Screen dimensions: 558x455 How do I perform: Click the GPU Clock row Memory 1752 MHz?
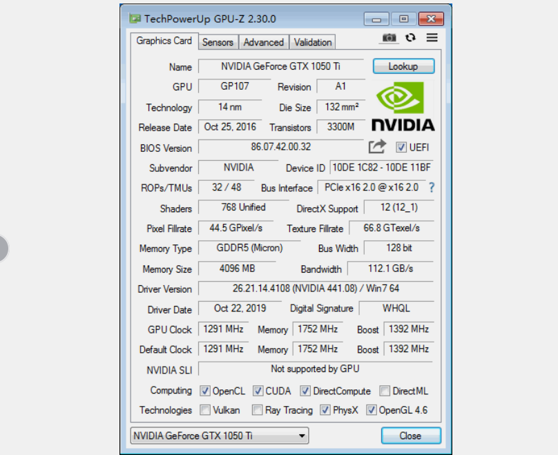(x=318, y=329)
